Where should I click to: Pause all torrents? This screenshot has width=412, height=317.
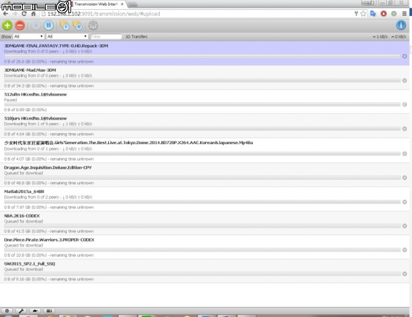point(77,26)
